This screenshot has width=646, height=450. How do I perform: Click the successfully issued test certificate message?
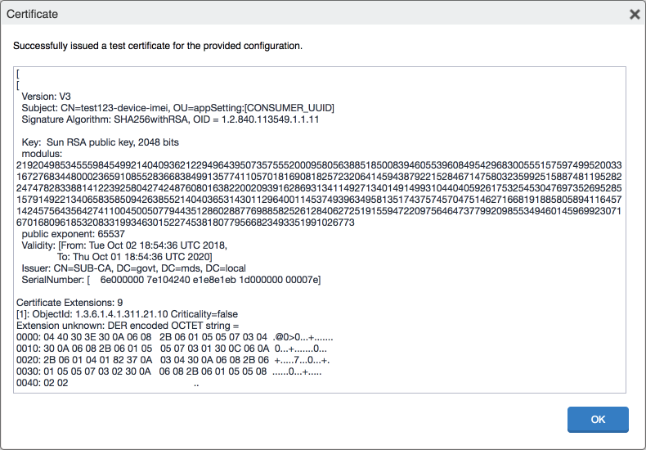coord(158,45)
